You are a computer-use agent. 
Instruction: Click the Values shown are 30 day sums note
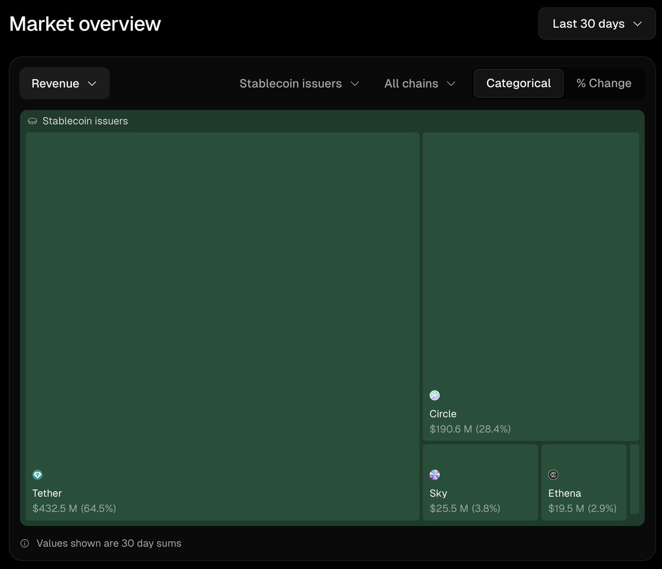point(109,544)
